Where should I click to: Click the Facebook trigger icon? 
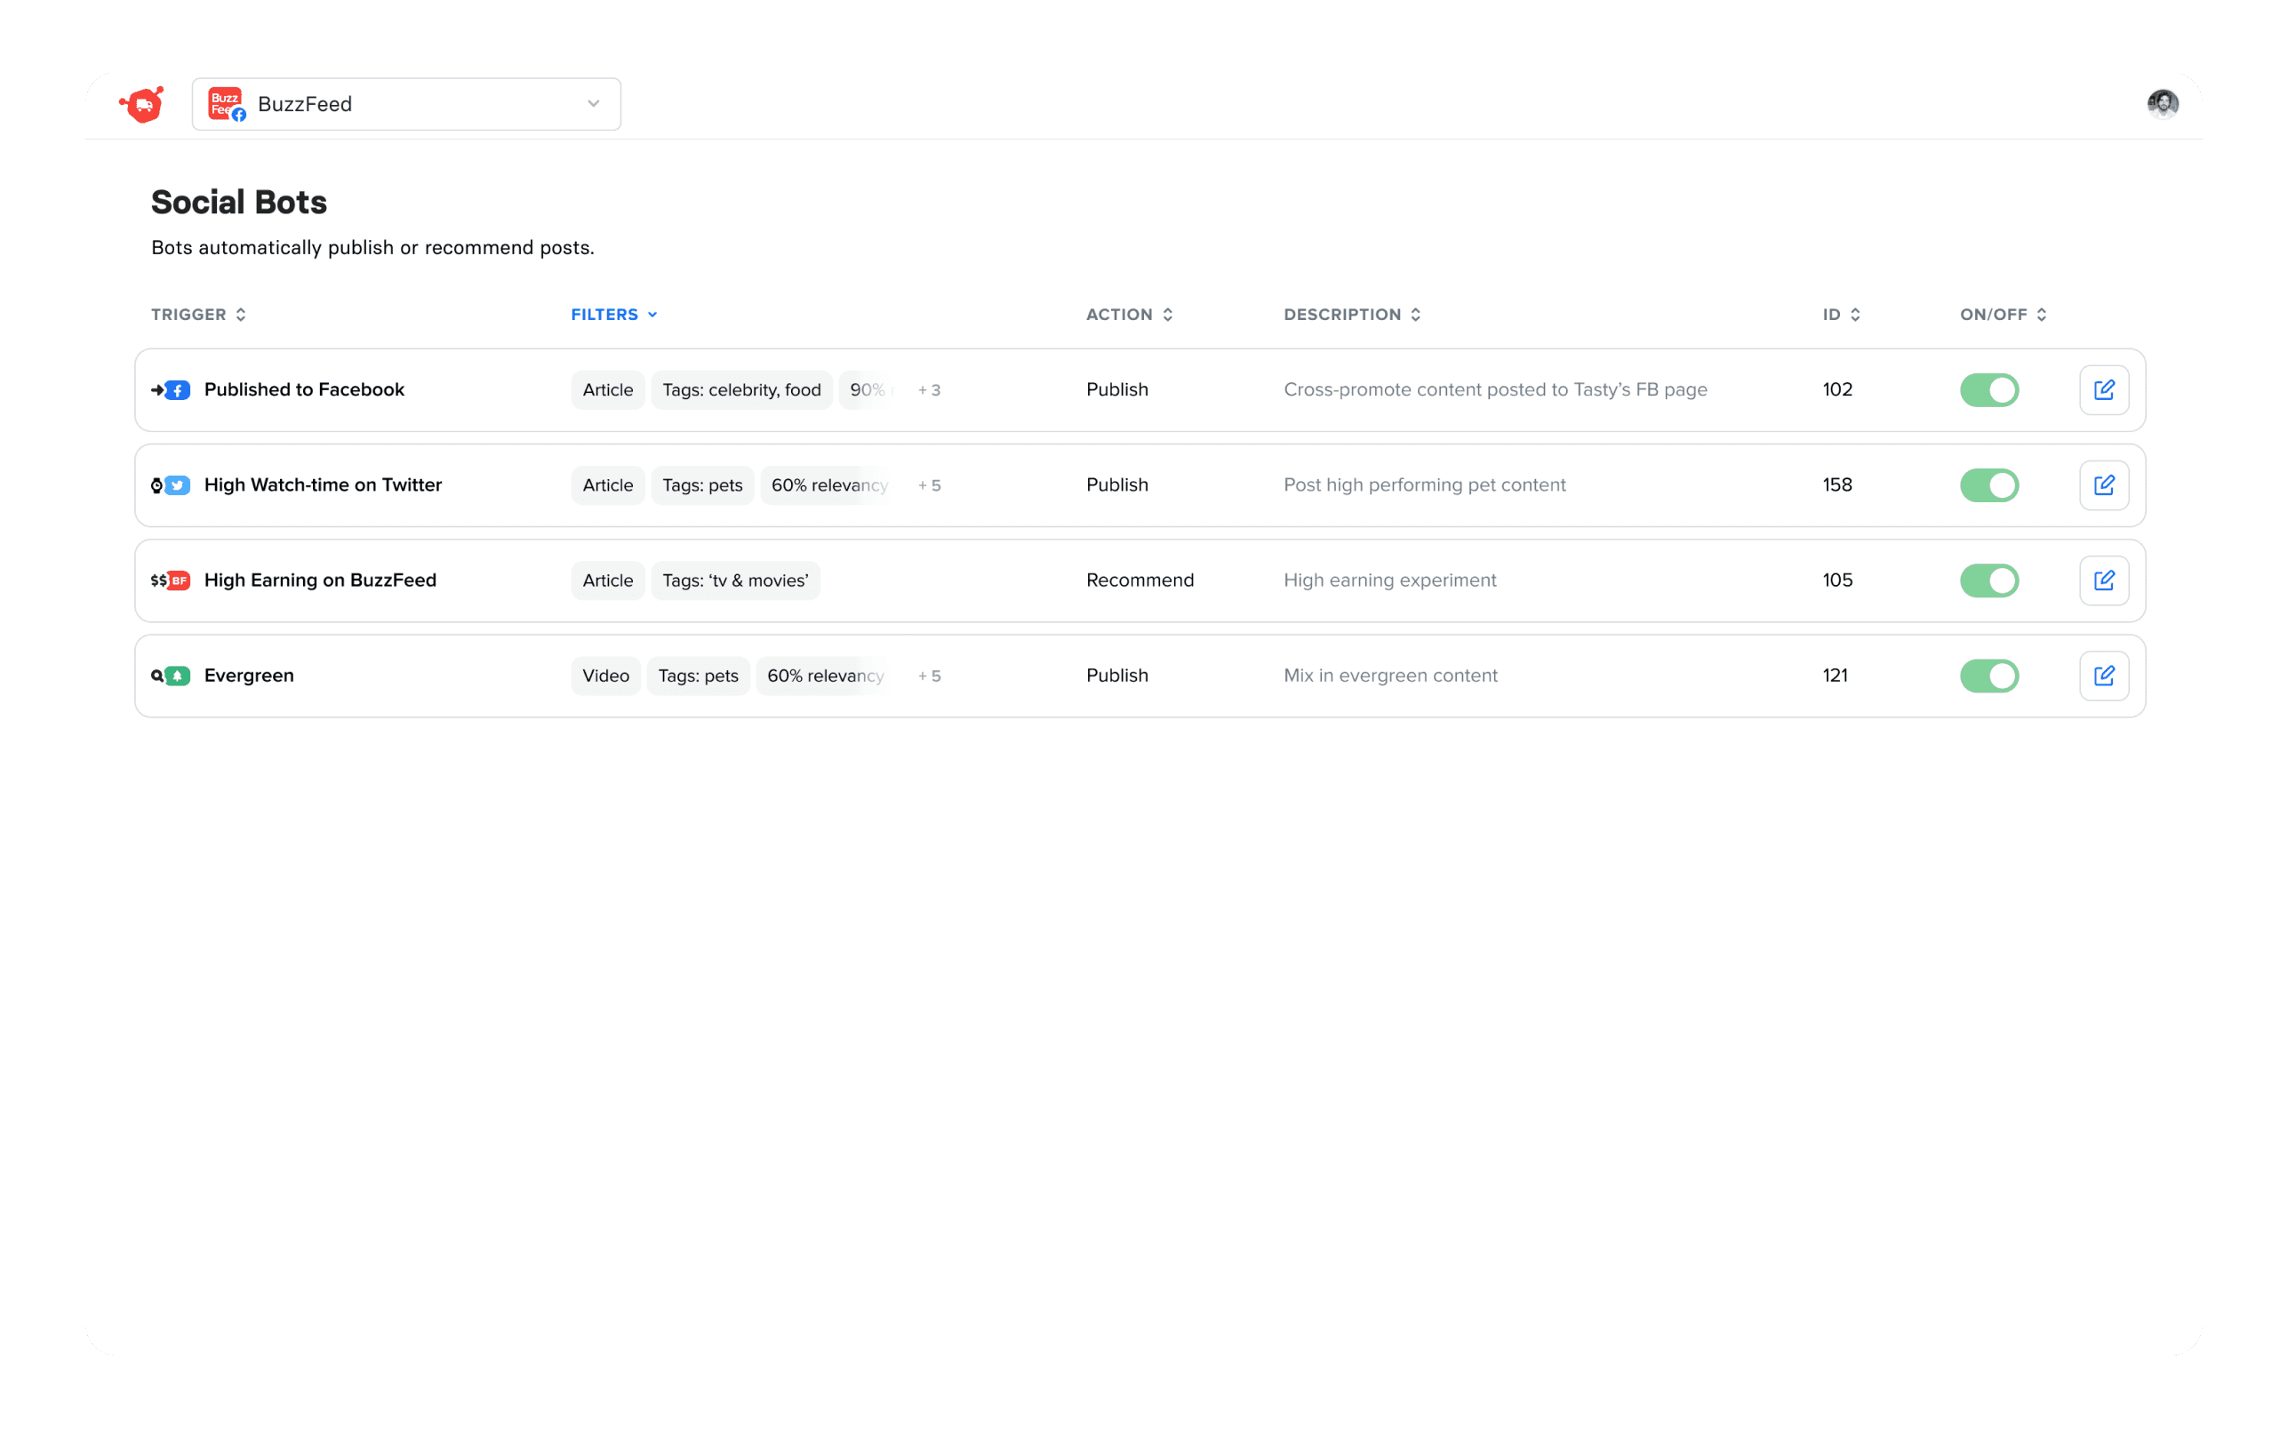[177, 390]
